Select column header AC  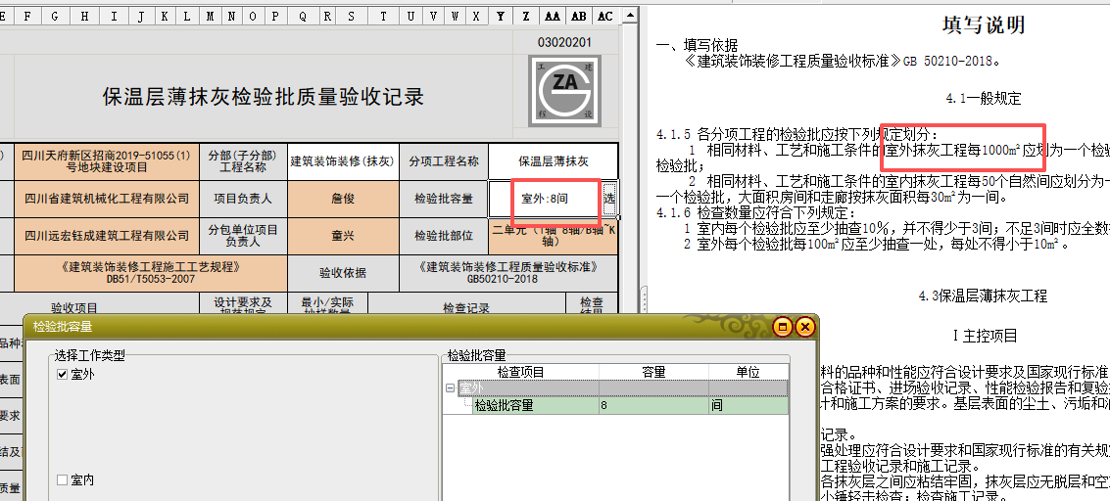point(604,16)
